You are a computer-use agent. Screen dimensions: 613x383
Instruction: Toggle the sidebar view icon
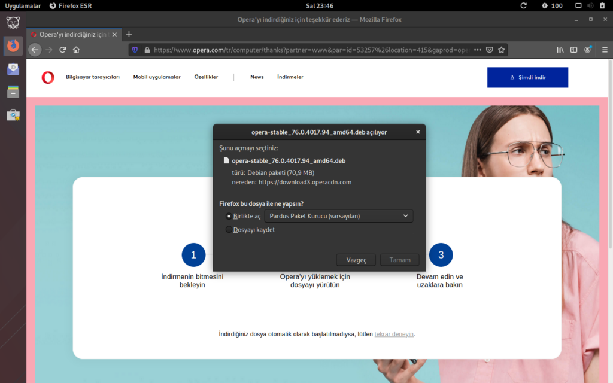pos(574,50)
